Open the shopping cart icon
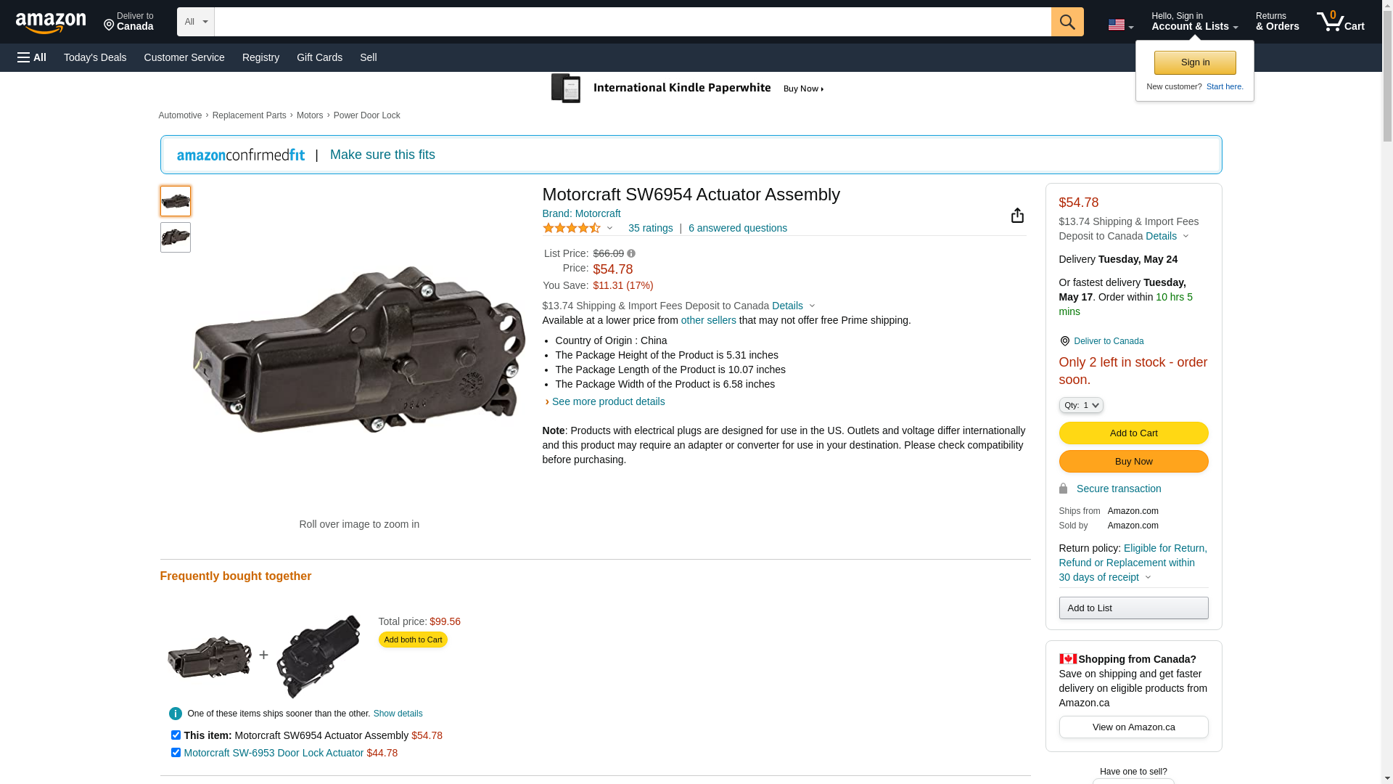Image resolution: width=1393 pixels, height=784 pixels. 1340,22
